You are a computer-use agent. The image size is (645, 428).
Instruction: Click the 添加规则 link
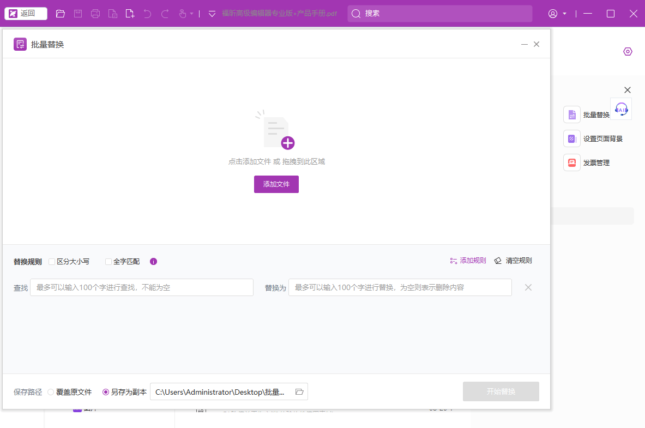click(468, 261)
